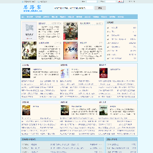Click the red login button in top bar
This screenshot has height=153, width=153.
pyautogui.click(x=121, y=2)
